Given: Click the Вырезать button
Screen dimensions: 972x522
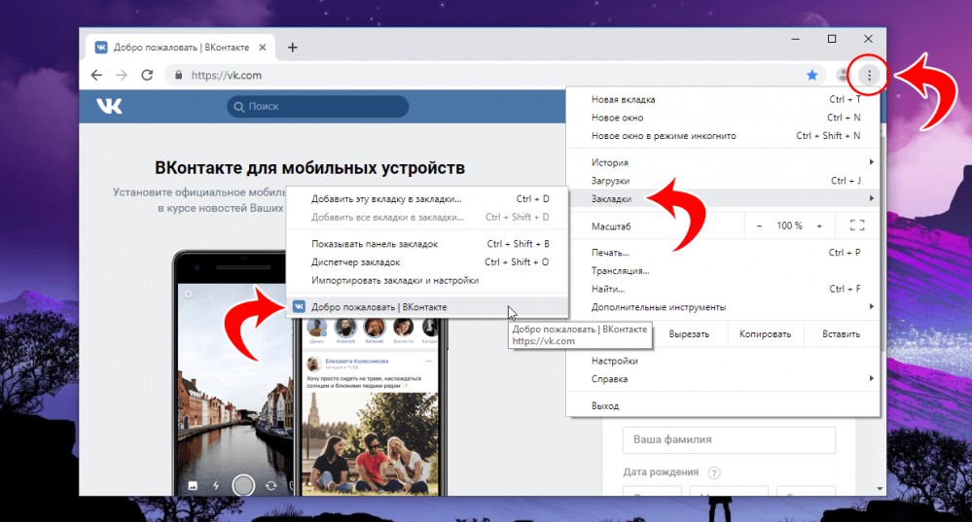Looking at the screenshot, I should (689, 333).
